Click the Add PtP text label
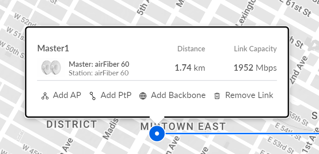The image size is (319, 154). [x=116, y=95]
